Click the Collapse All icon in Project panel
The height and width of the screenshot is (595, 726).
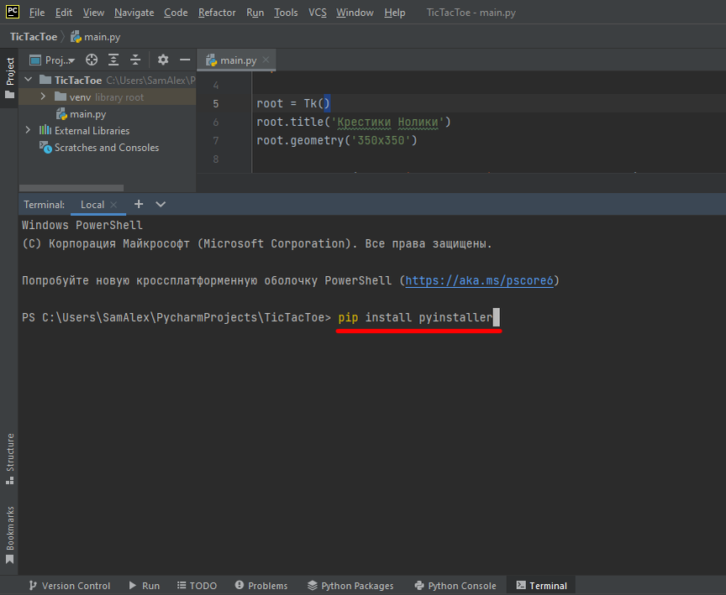coord(135,60)
